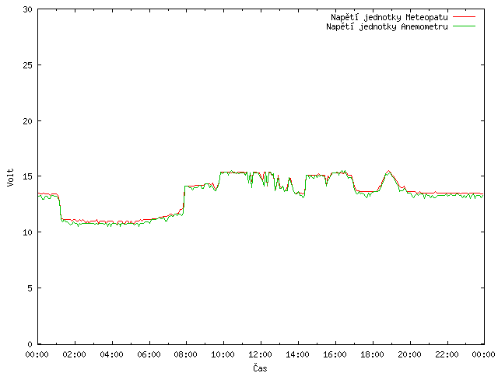Click the 06:00 time tick label
The width and height of the screenshot is (498, 373).
click(x=149, y=354)
